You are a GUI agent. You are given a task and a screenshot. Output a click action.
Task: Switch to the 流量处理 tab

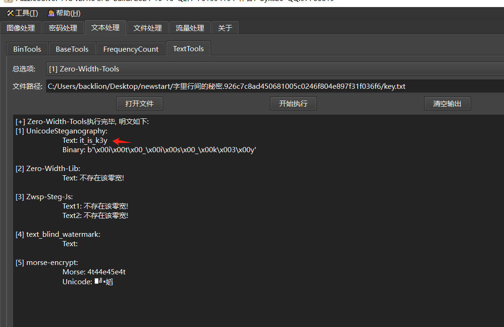click(x=189, y=28)
